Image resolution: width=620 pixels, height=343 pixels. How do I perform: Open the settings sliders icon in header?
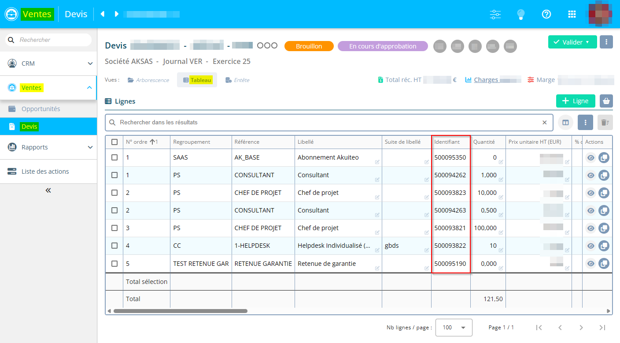pos(495,14)
